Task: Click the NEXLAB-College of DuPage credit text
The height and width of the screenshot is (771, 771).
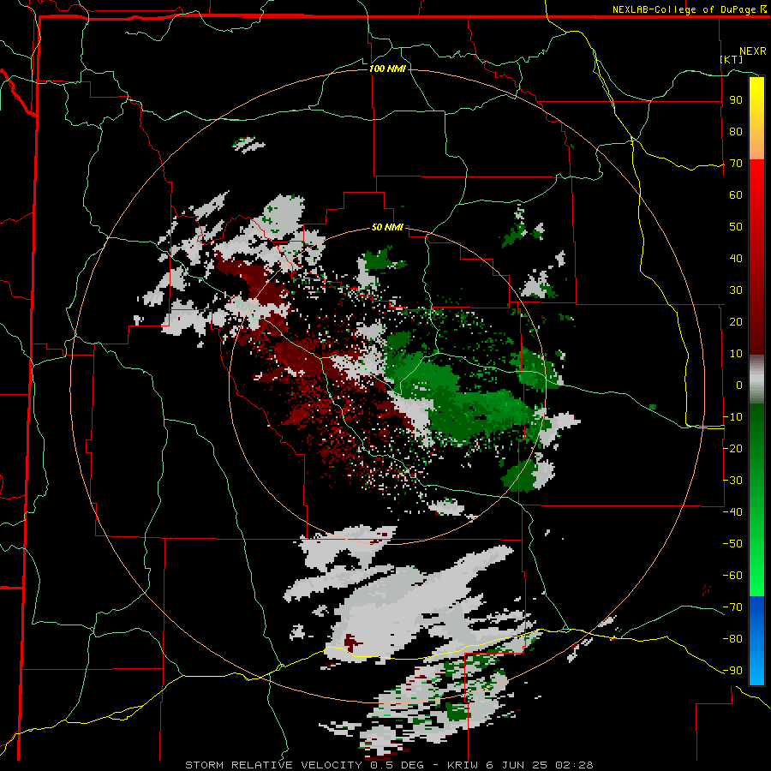Action: [689, 9]
